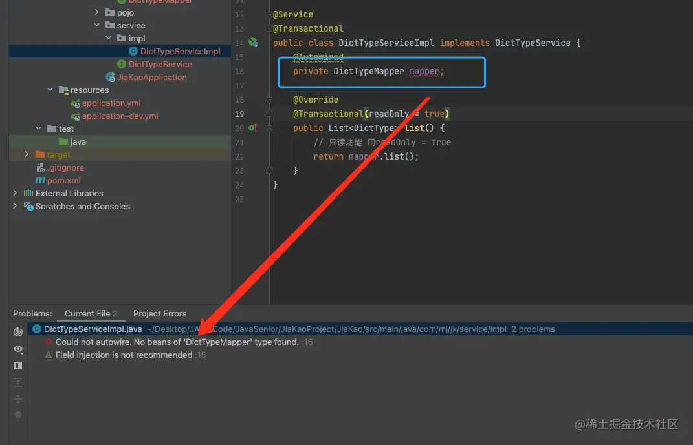Screen dimensions: 693x445
Task: Click the warning triangle icon beside field injection
Action: (48, 355)
